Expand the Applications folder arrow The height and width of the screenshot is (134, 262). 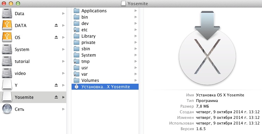135,11
